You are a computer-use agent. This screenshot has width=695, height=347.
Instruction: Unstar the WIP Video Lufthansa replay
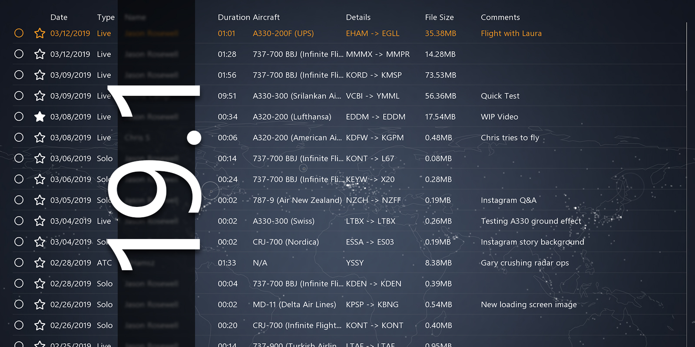coord(40,117)
